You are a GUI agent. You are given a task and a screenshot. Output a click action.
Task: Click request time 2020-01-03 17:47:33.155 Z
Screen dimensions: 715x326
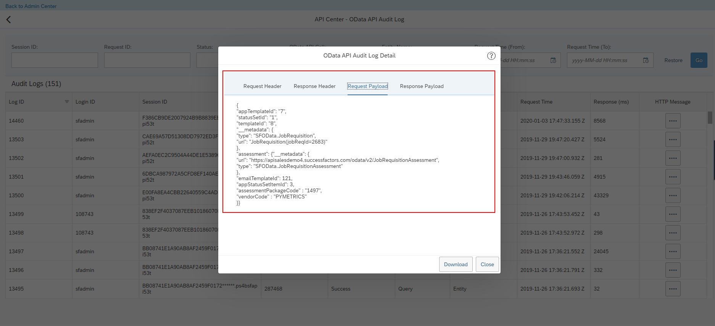tap(552, 121)
